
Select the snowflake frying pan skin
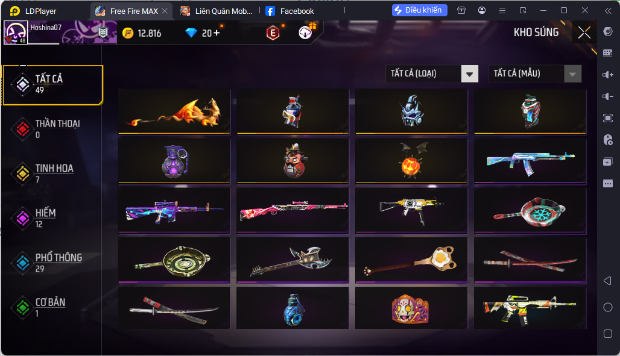pos(530,211)
